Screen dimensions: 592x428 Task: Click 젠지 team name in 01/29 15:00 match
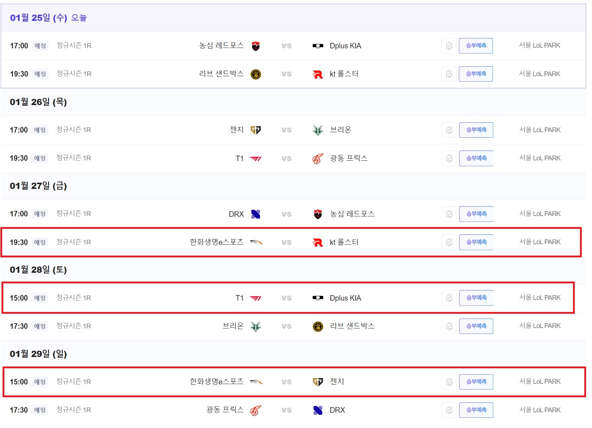click(x=337, y=382)
